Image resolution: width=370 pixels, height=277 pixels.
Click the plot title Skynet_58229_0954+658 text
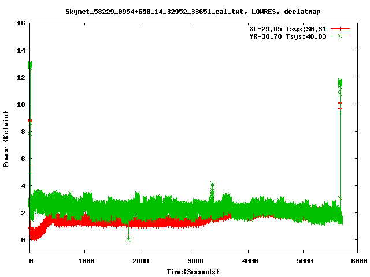click(x=193, y=12)
